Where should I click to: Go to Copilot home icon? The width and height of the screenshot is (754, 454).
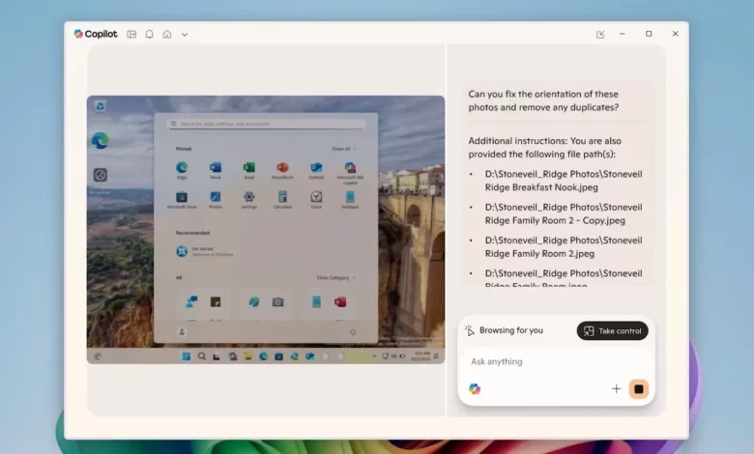click(x=166, y=34)
